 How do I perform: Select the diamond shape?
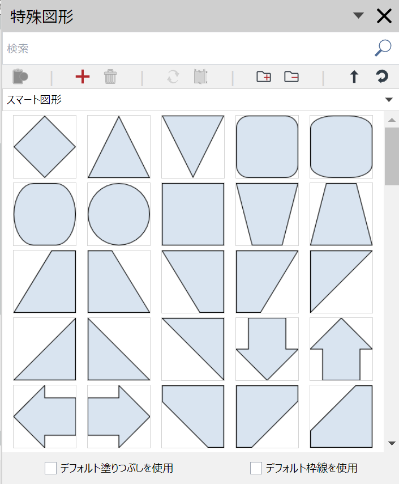[x=45, y=147]
